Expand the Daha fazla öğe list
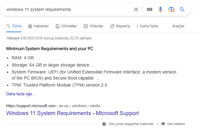The height and width of the screenshot is (129, 200). click(x=20, y=94)
